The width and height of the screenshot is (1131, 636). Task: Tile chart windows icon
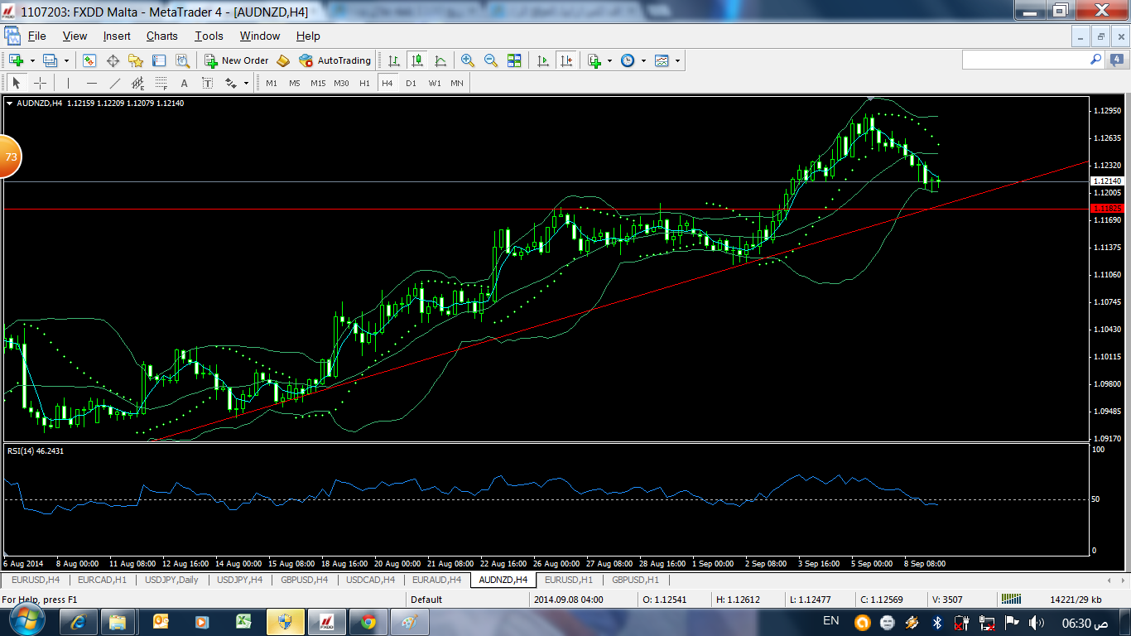click(514, 60)
